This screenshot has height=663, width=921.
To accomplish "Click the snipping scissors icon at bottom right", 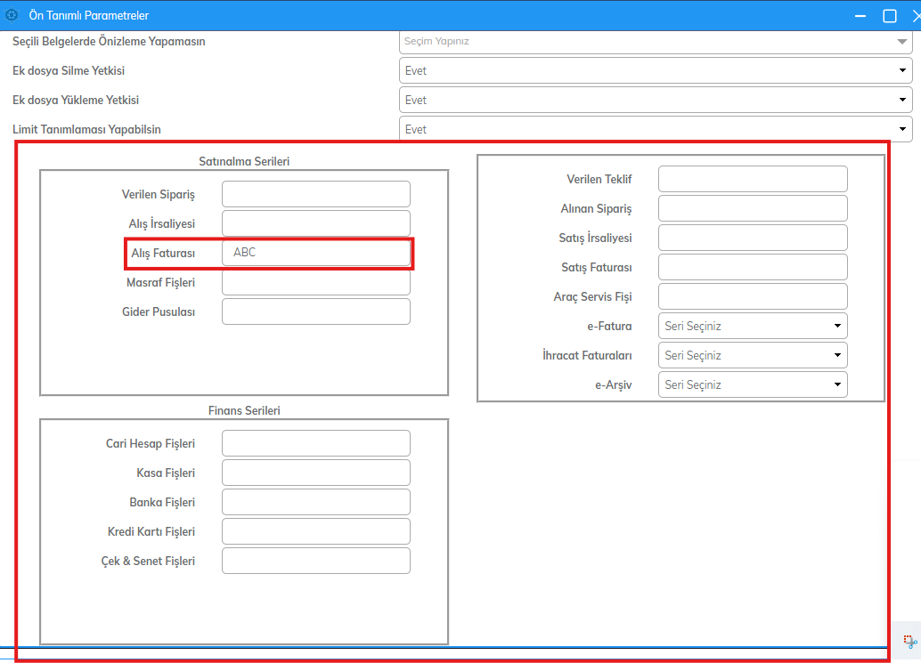I will [x=909, y=641].
